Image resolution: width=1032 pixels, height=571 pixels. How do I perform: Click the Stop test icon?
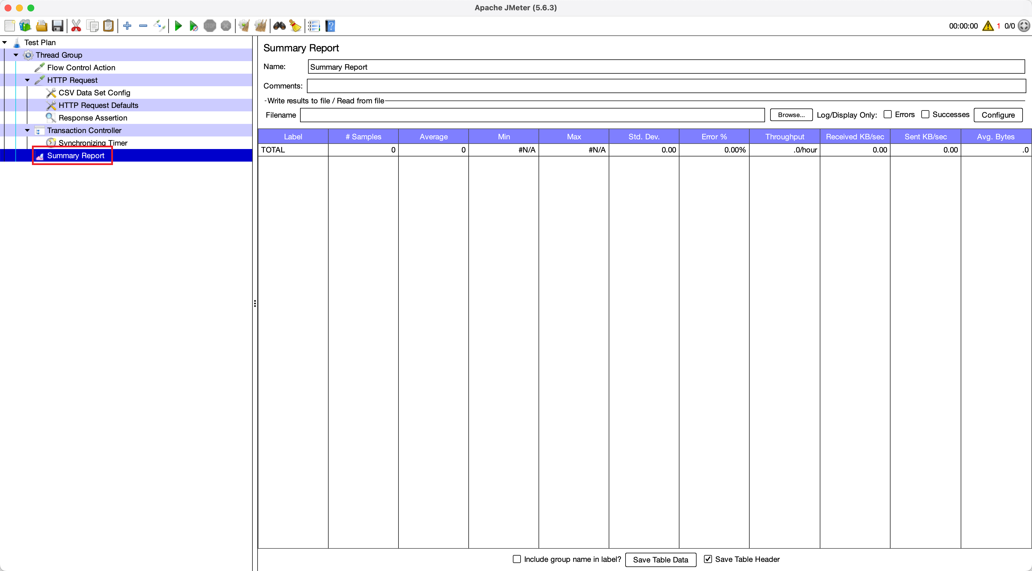[x=210, y=26]
